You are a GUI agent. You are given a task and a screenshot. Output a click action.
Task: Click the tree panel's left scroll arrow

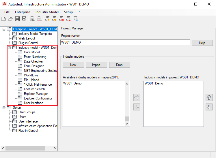tap(3, 148)
